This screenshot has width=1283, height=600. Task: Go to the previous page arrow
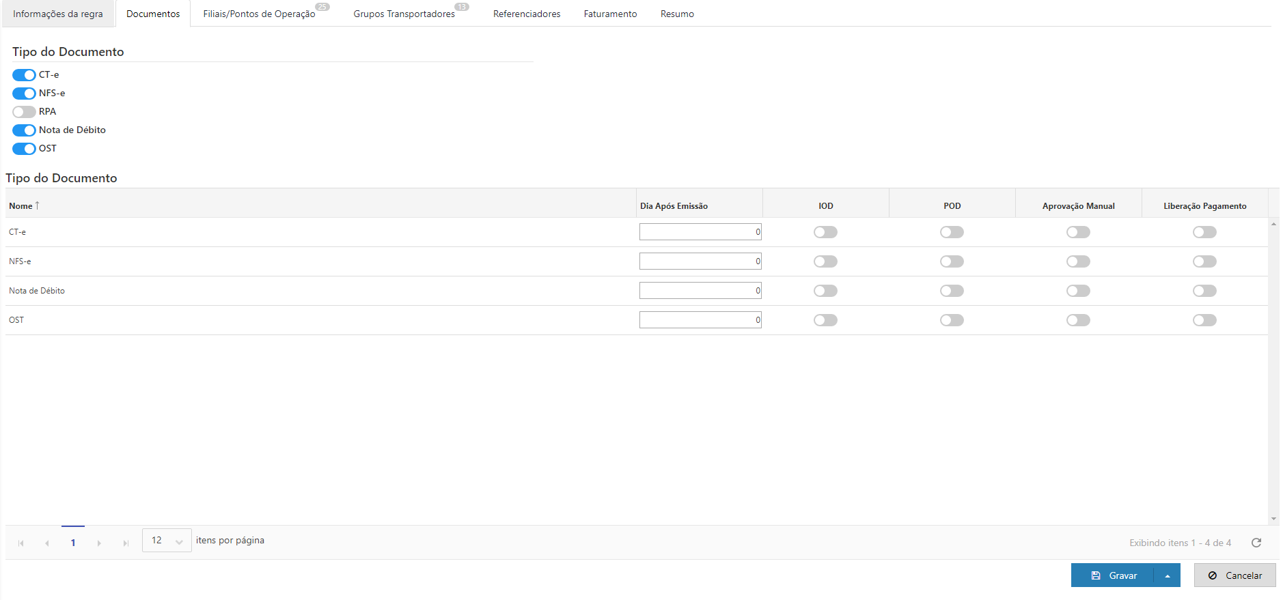pos(47,543)
